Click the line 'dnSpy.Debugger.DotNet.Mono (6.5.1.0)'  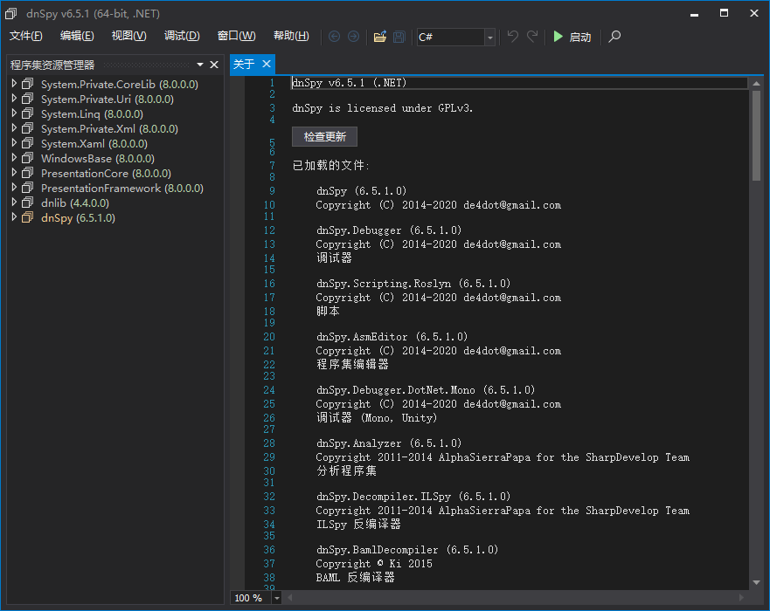[x=426, y=390]
